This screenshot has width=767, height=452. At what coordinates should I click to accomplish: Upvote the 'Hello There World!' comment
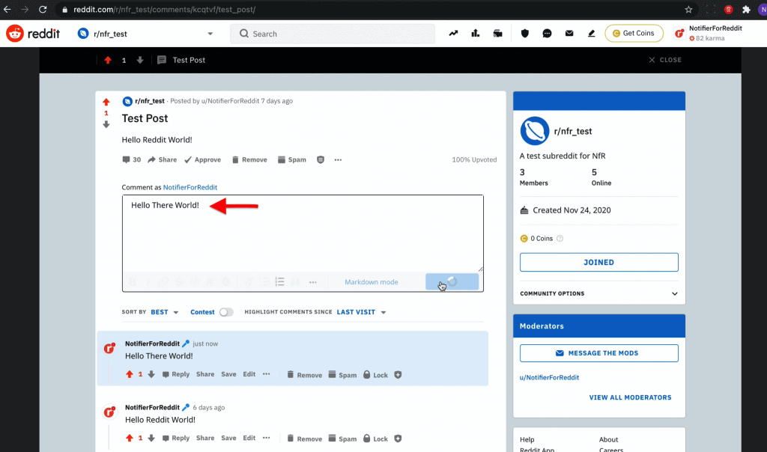(129, 374)
